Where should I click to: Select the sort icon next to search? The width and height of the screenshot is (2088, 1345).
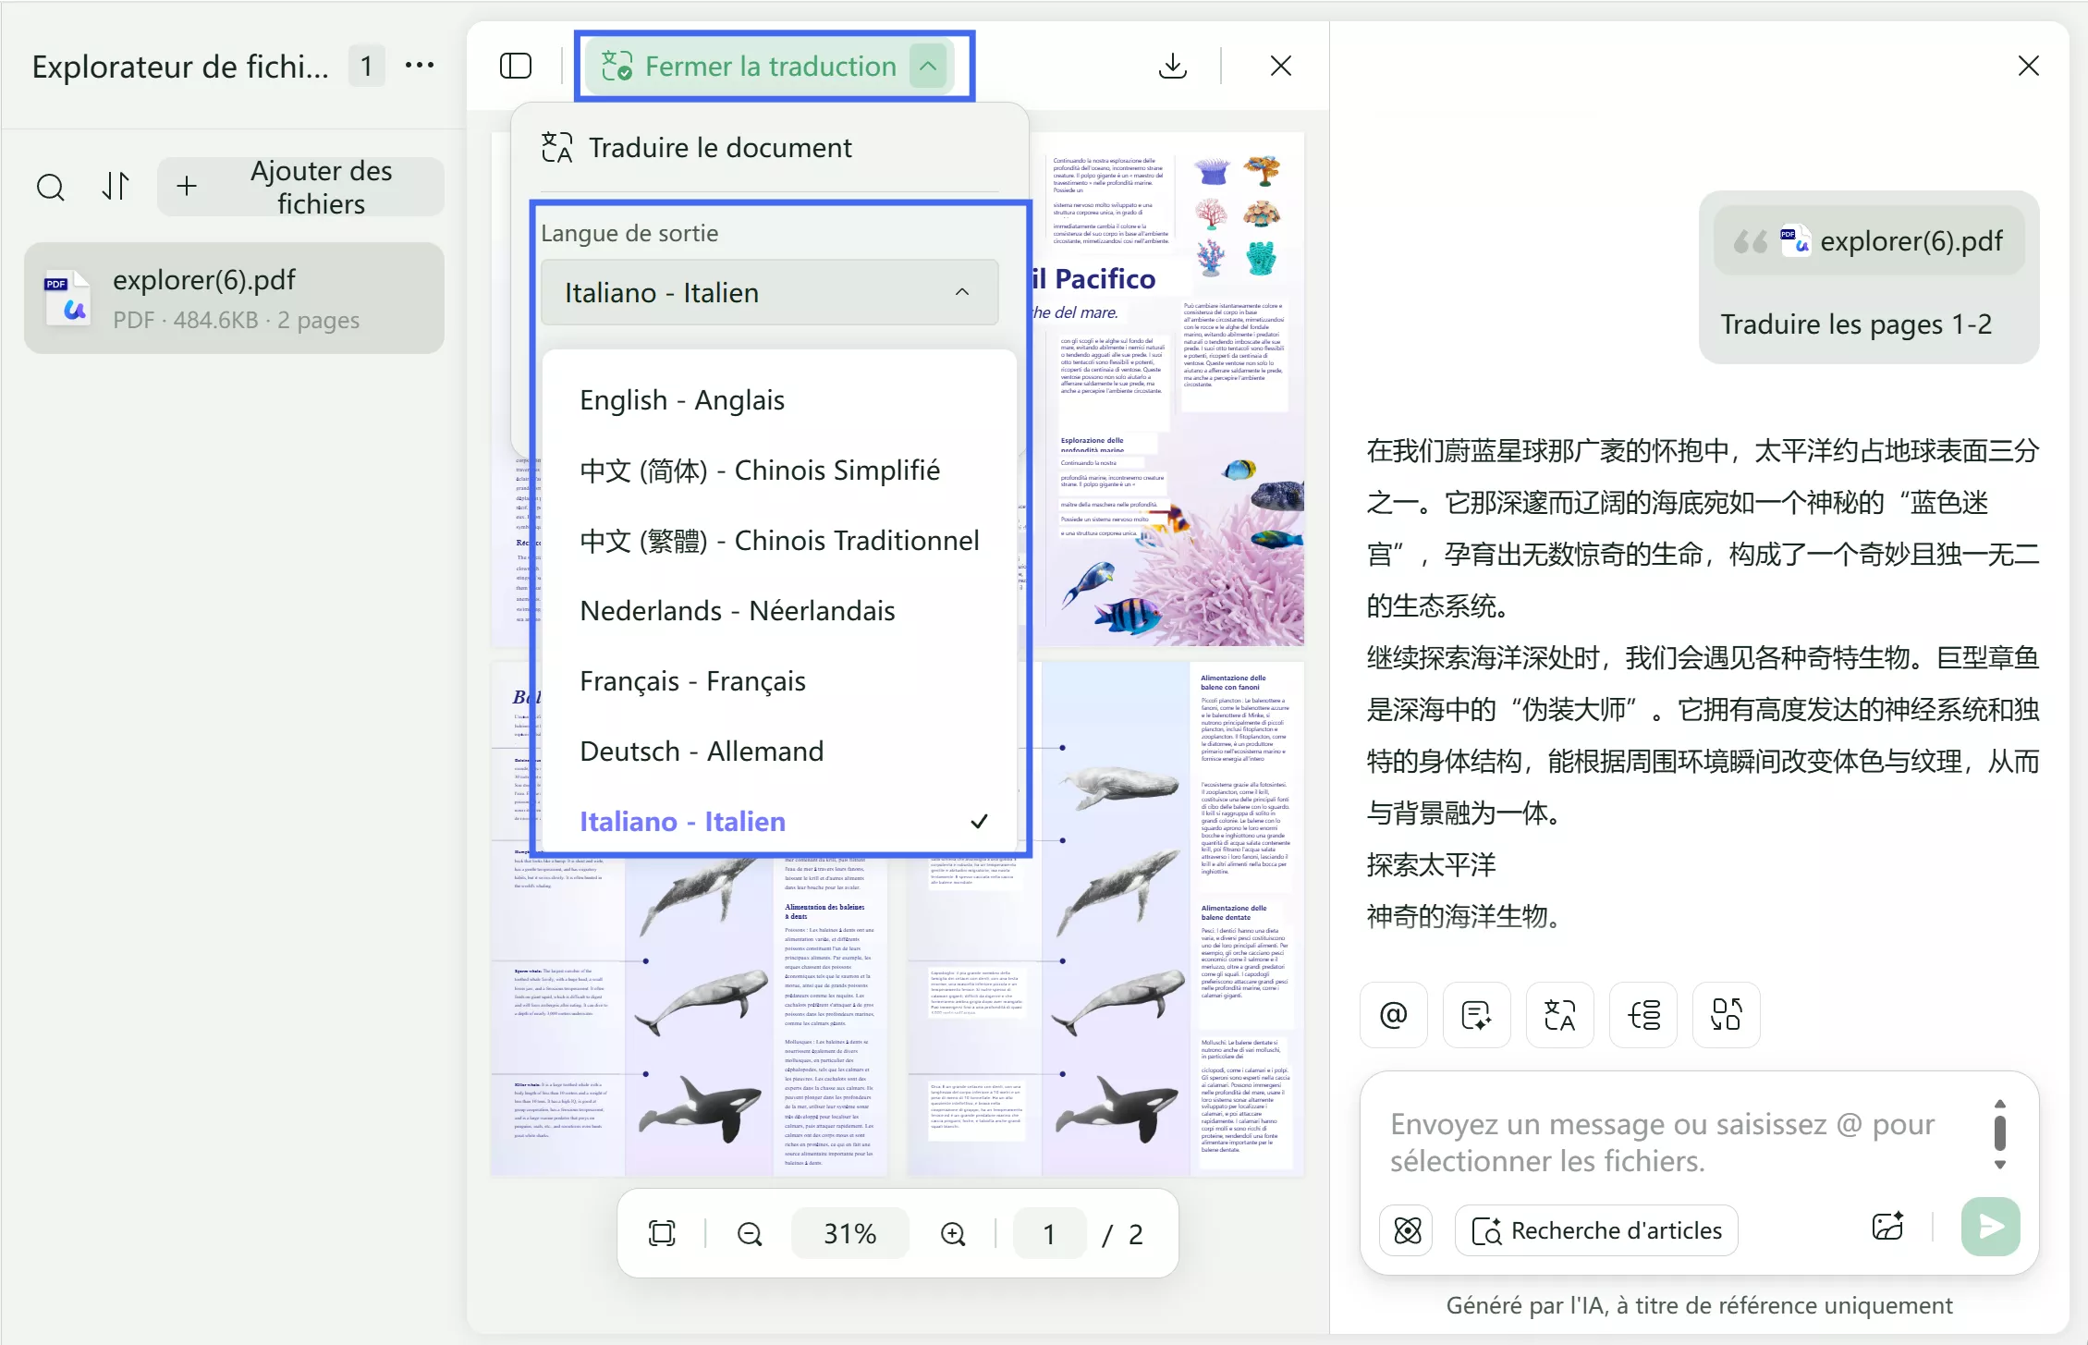click(115, 186)
